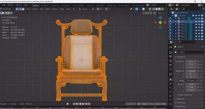Toggle Seat_2 selectability arrow
The width and height of the screenshot is (205, 109).
point(196,24)
